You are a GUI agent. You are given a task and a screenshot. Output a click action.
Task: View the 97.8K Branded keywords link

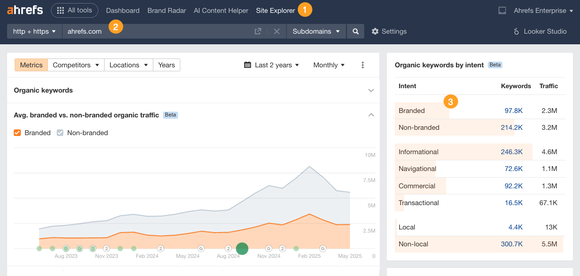(x=513, y=110)
